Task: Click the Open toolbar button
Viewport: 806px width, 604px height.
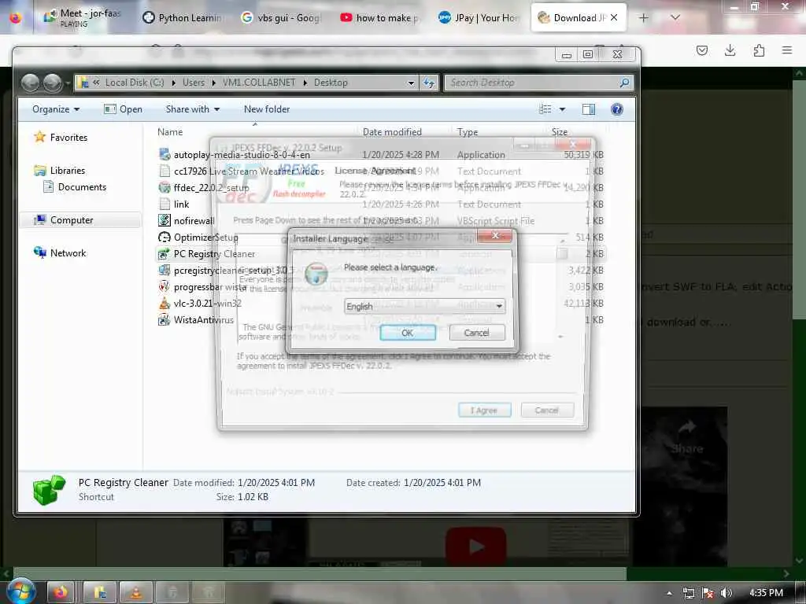Action: pos(124,109)
